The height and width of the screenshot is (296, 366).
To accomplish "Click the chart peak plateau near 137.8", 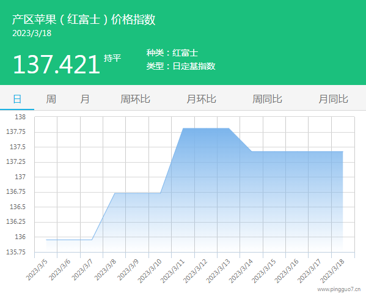I will point(206,128).
